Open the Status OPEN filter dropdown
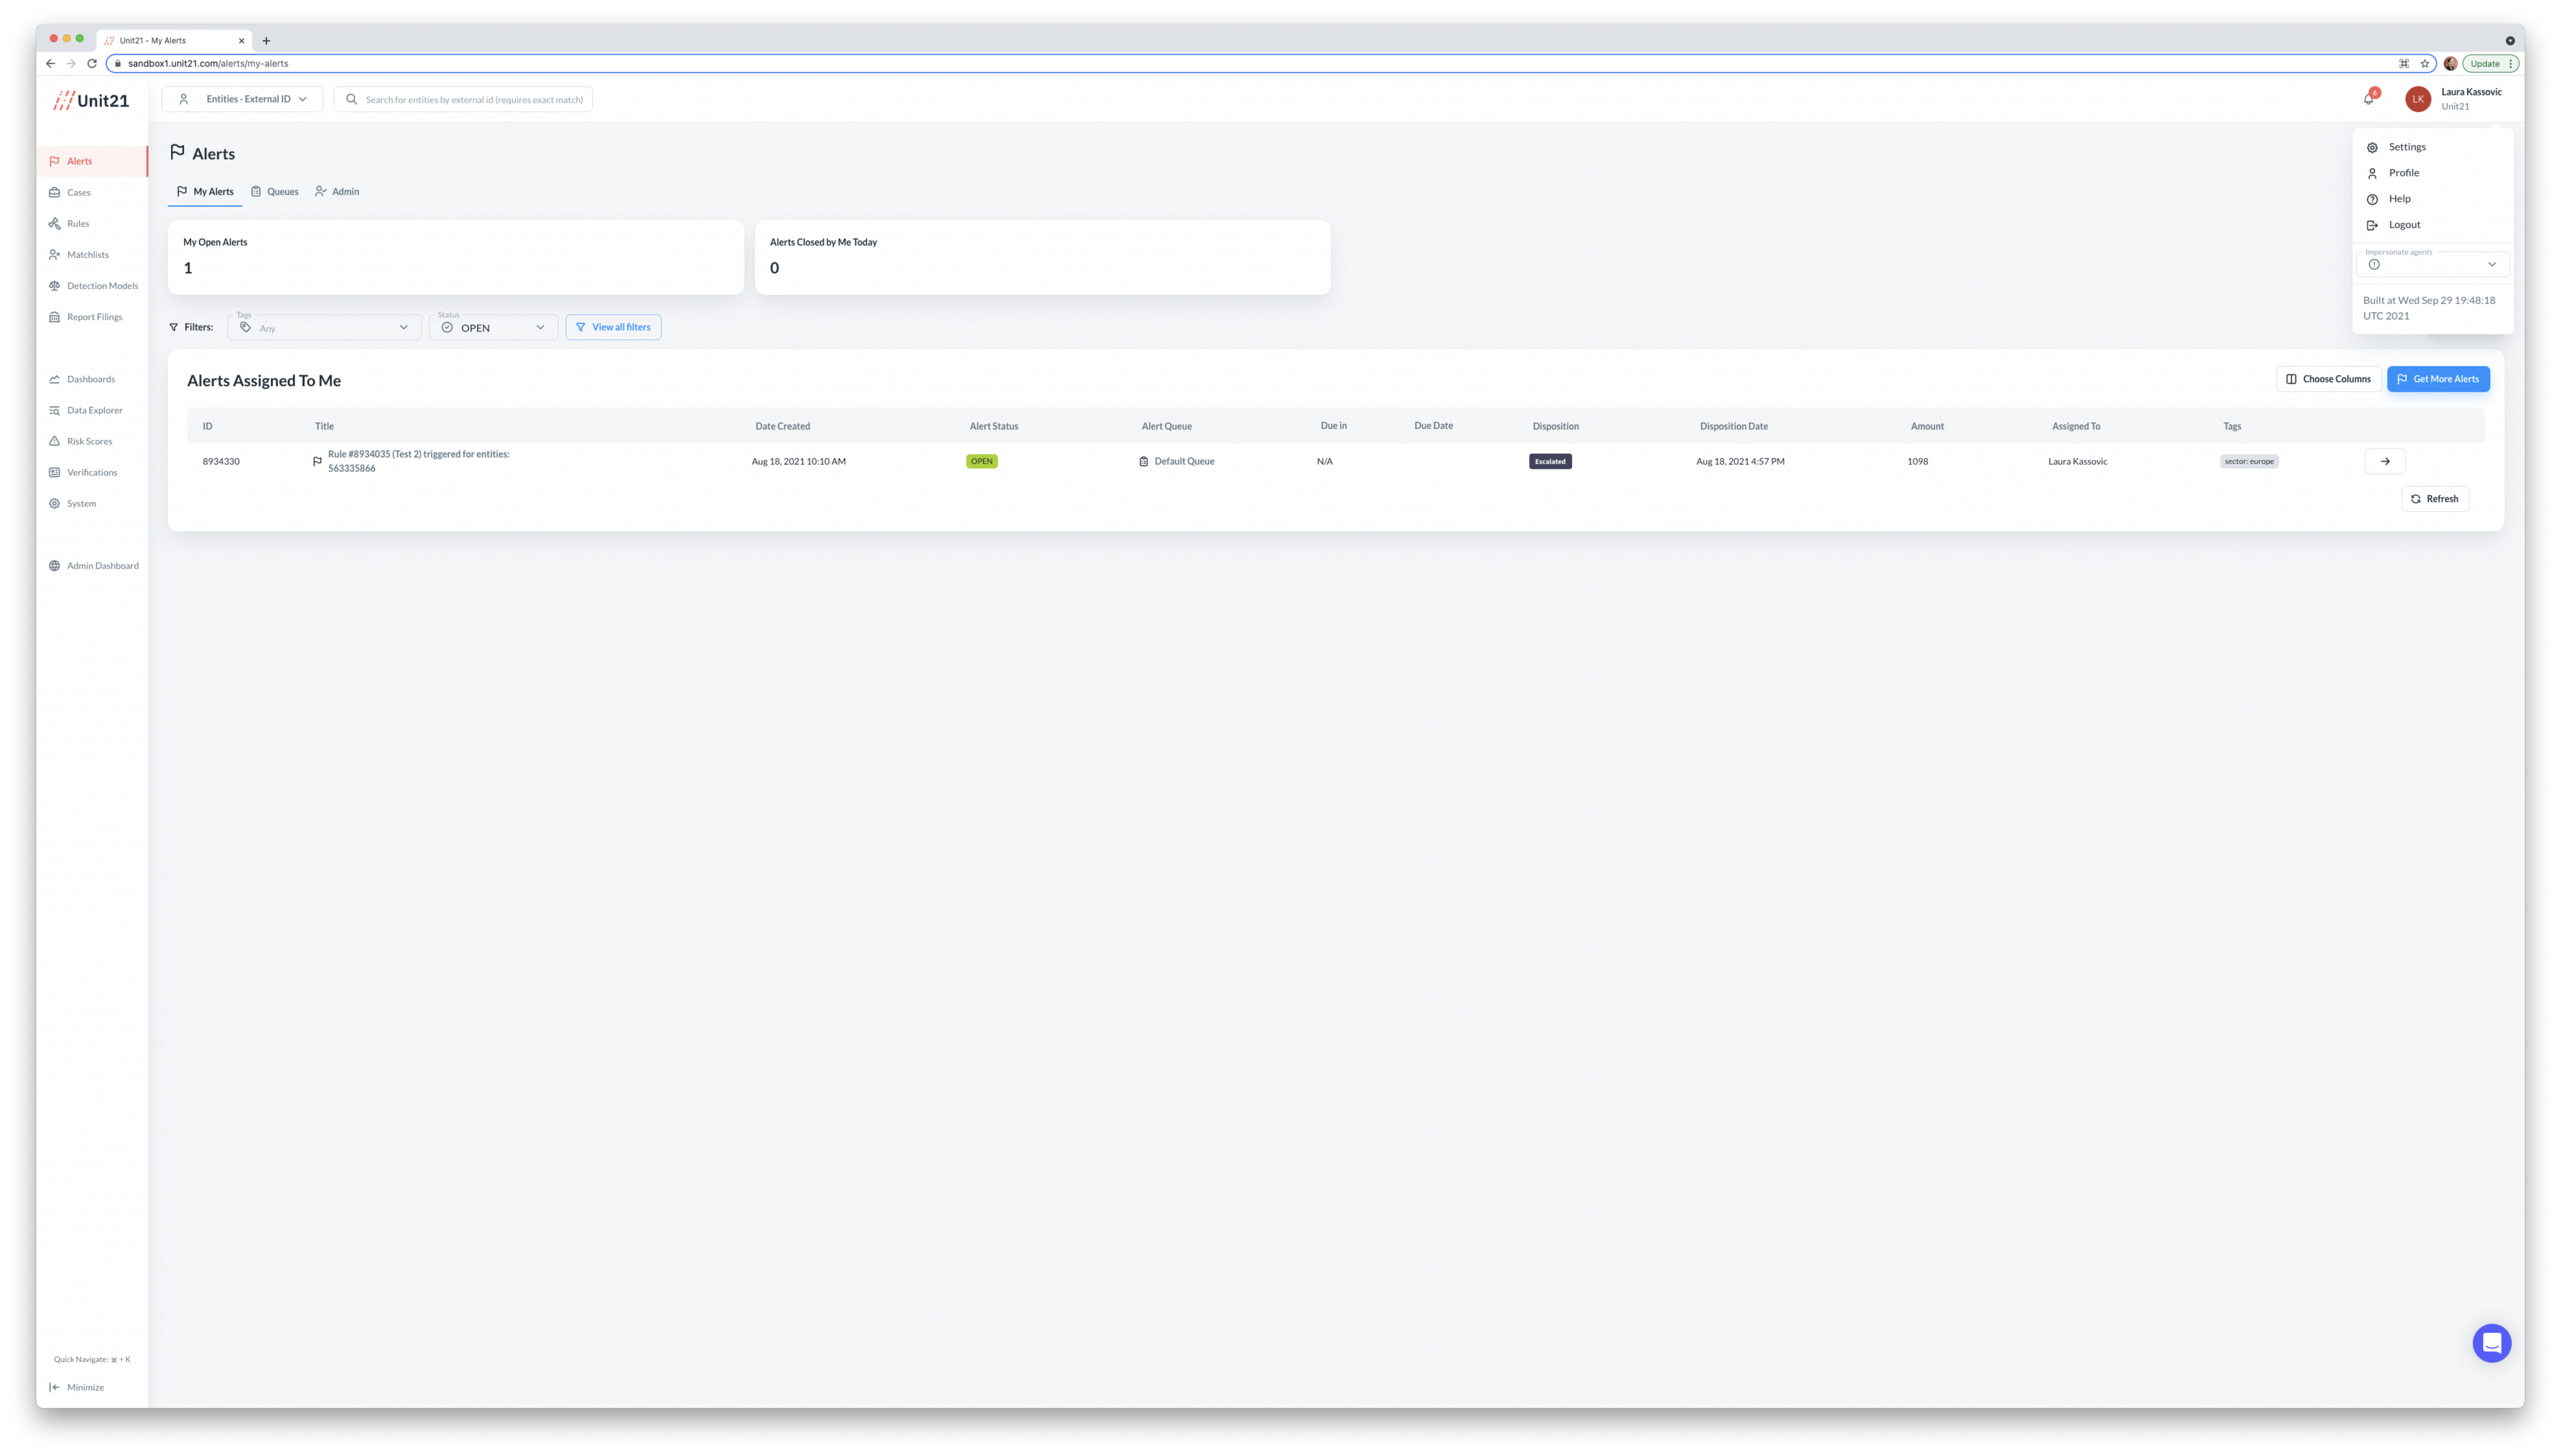 [x=494, y=327]
